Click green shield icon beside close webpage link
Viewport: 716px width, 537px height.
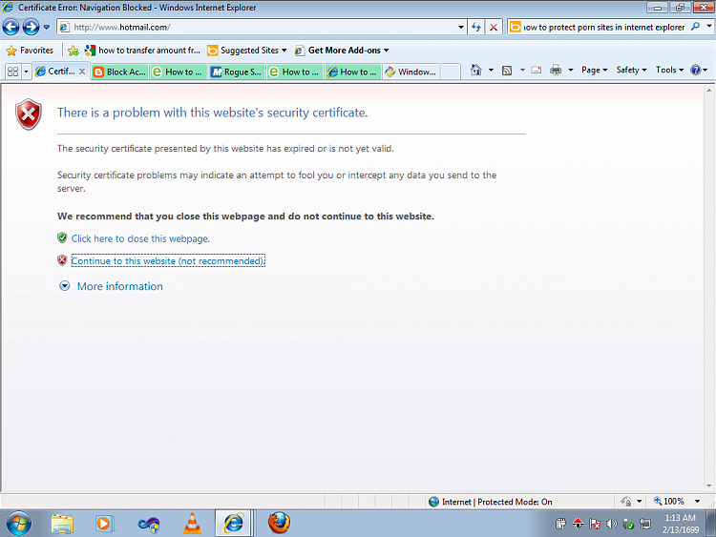pos(63,238)
